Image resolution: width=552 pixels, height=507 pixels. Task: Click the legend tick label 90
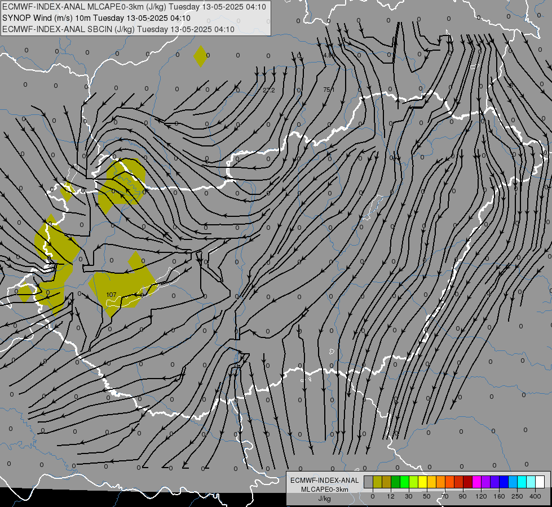[463, 496]
